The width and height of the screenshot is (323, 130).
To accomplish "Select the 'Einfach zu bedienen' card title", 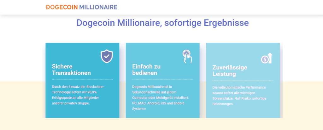I will (146, 70).
